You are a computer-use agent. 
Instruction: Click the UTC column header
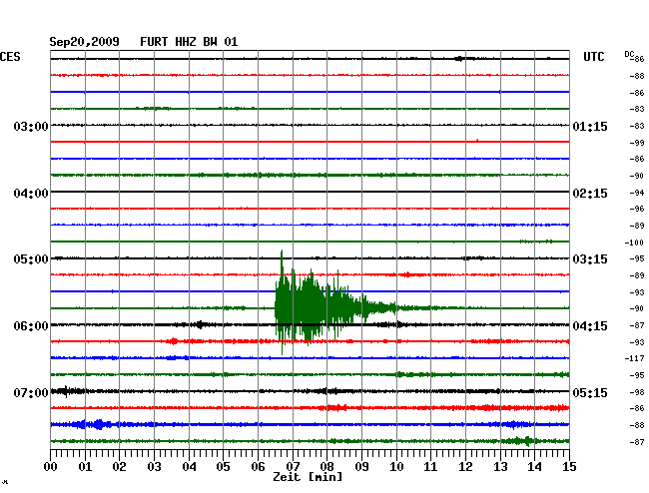pyautogui.click(x=593, y=57)
